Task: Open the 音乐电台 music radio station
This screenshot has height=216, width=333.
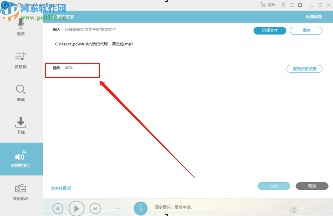Action: [21, 192]
